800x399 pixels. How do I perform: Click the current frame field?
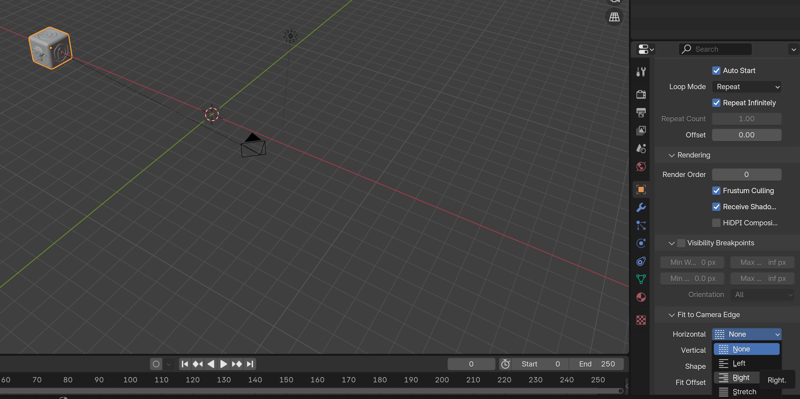point(471,364)
